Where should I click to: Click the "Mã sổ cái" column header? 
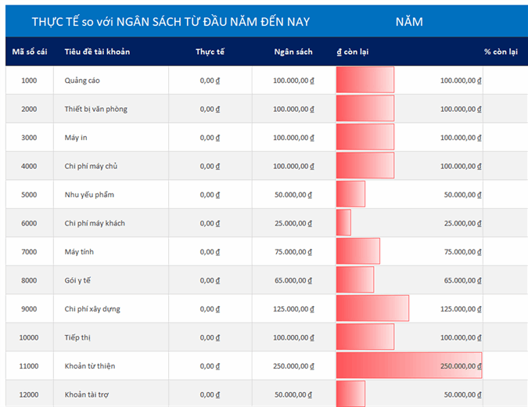(30, 52)
